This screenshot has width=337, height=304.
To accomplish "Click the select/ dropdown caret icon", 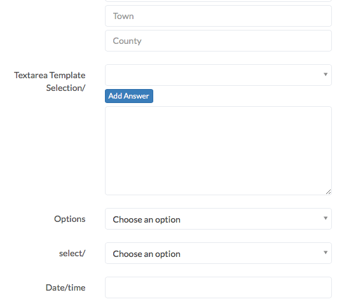I will pos(326,252).
